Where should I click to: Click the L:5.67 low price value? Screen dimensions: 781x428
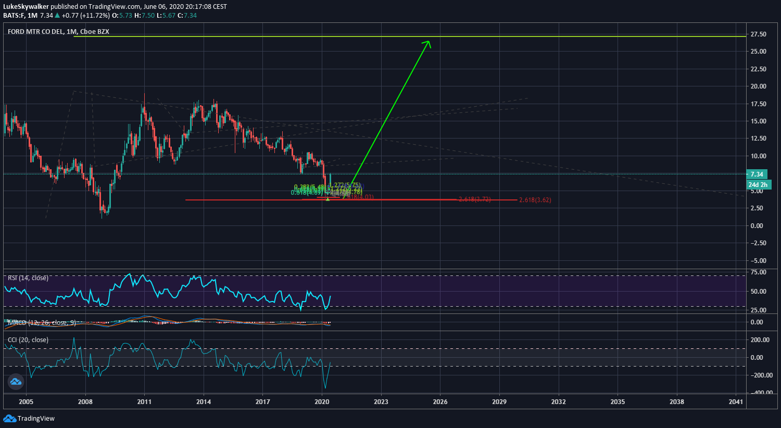pos(165,16)
